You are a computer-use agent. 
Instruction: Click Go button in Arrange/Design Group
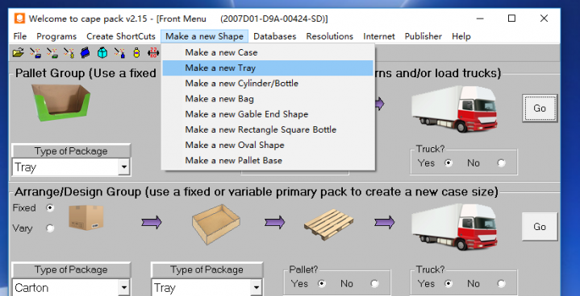pos(540,227)
